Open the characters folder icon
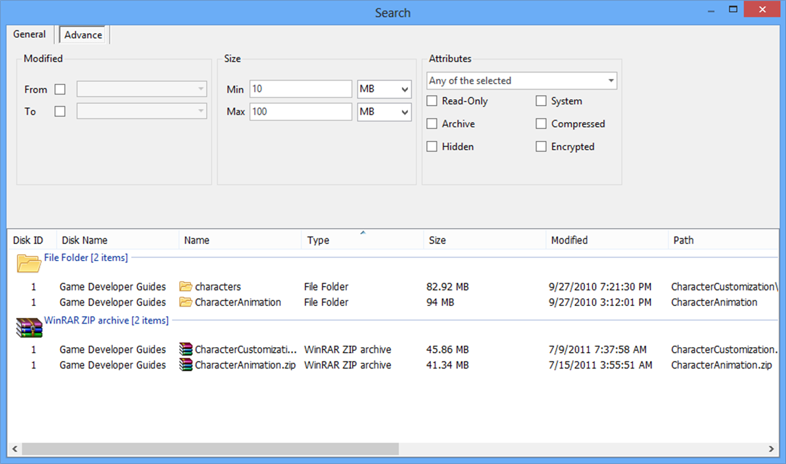 (185, 287)
